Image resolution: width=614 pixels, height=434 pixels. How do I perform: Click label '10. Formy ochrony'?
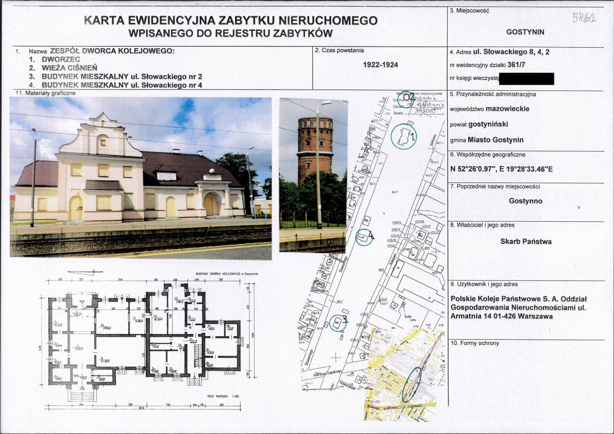point(475,343)
